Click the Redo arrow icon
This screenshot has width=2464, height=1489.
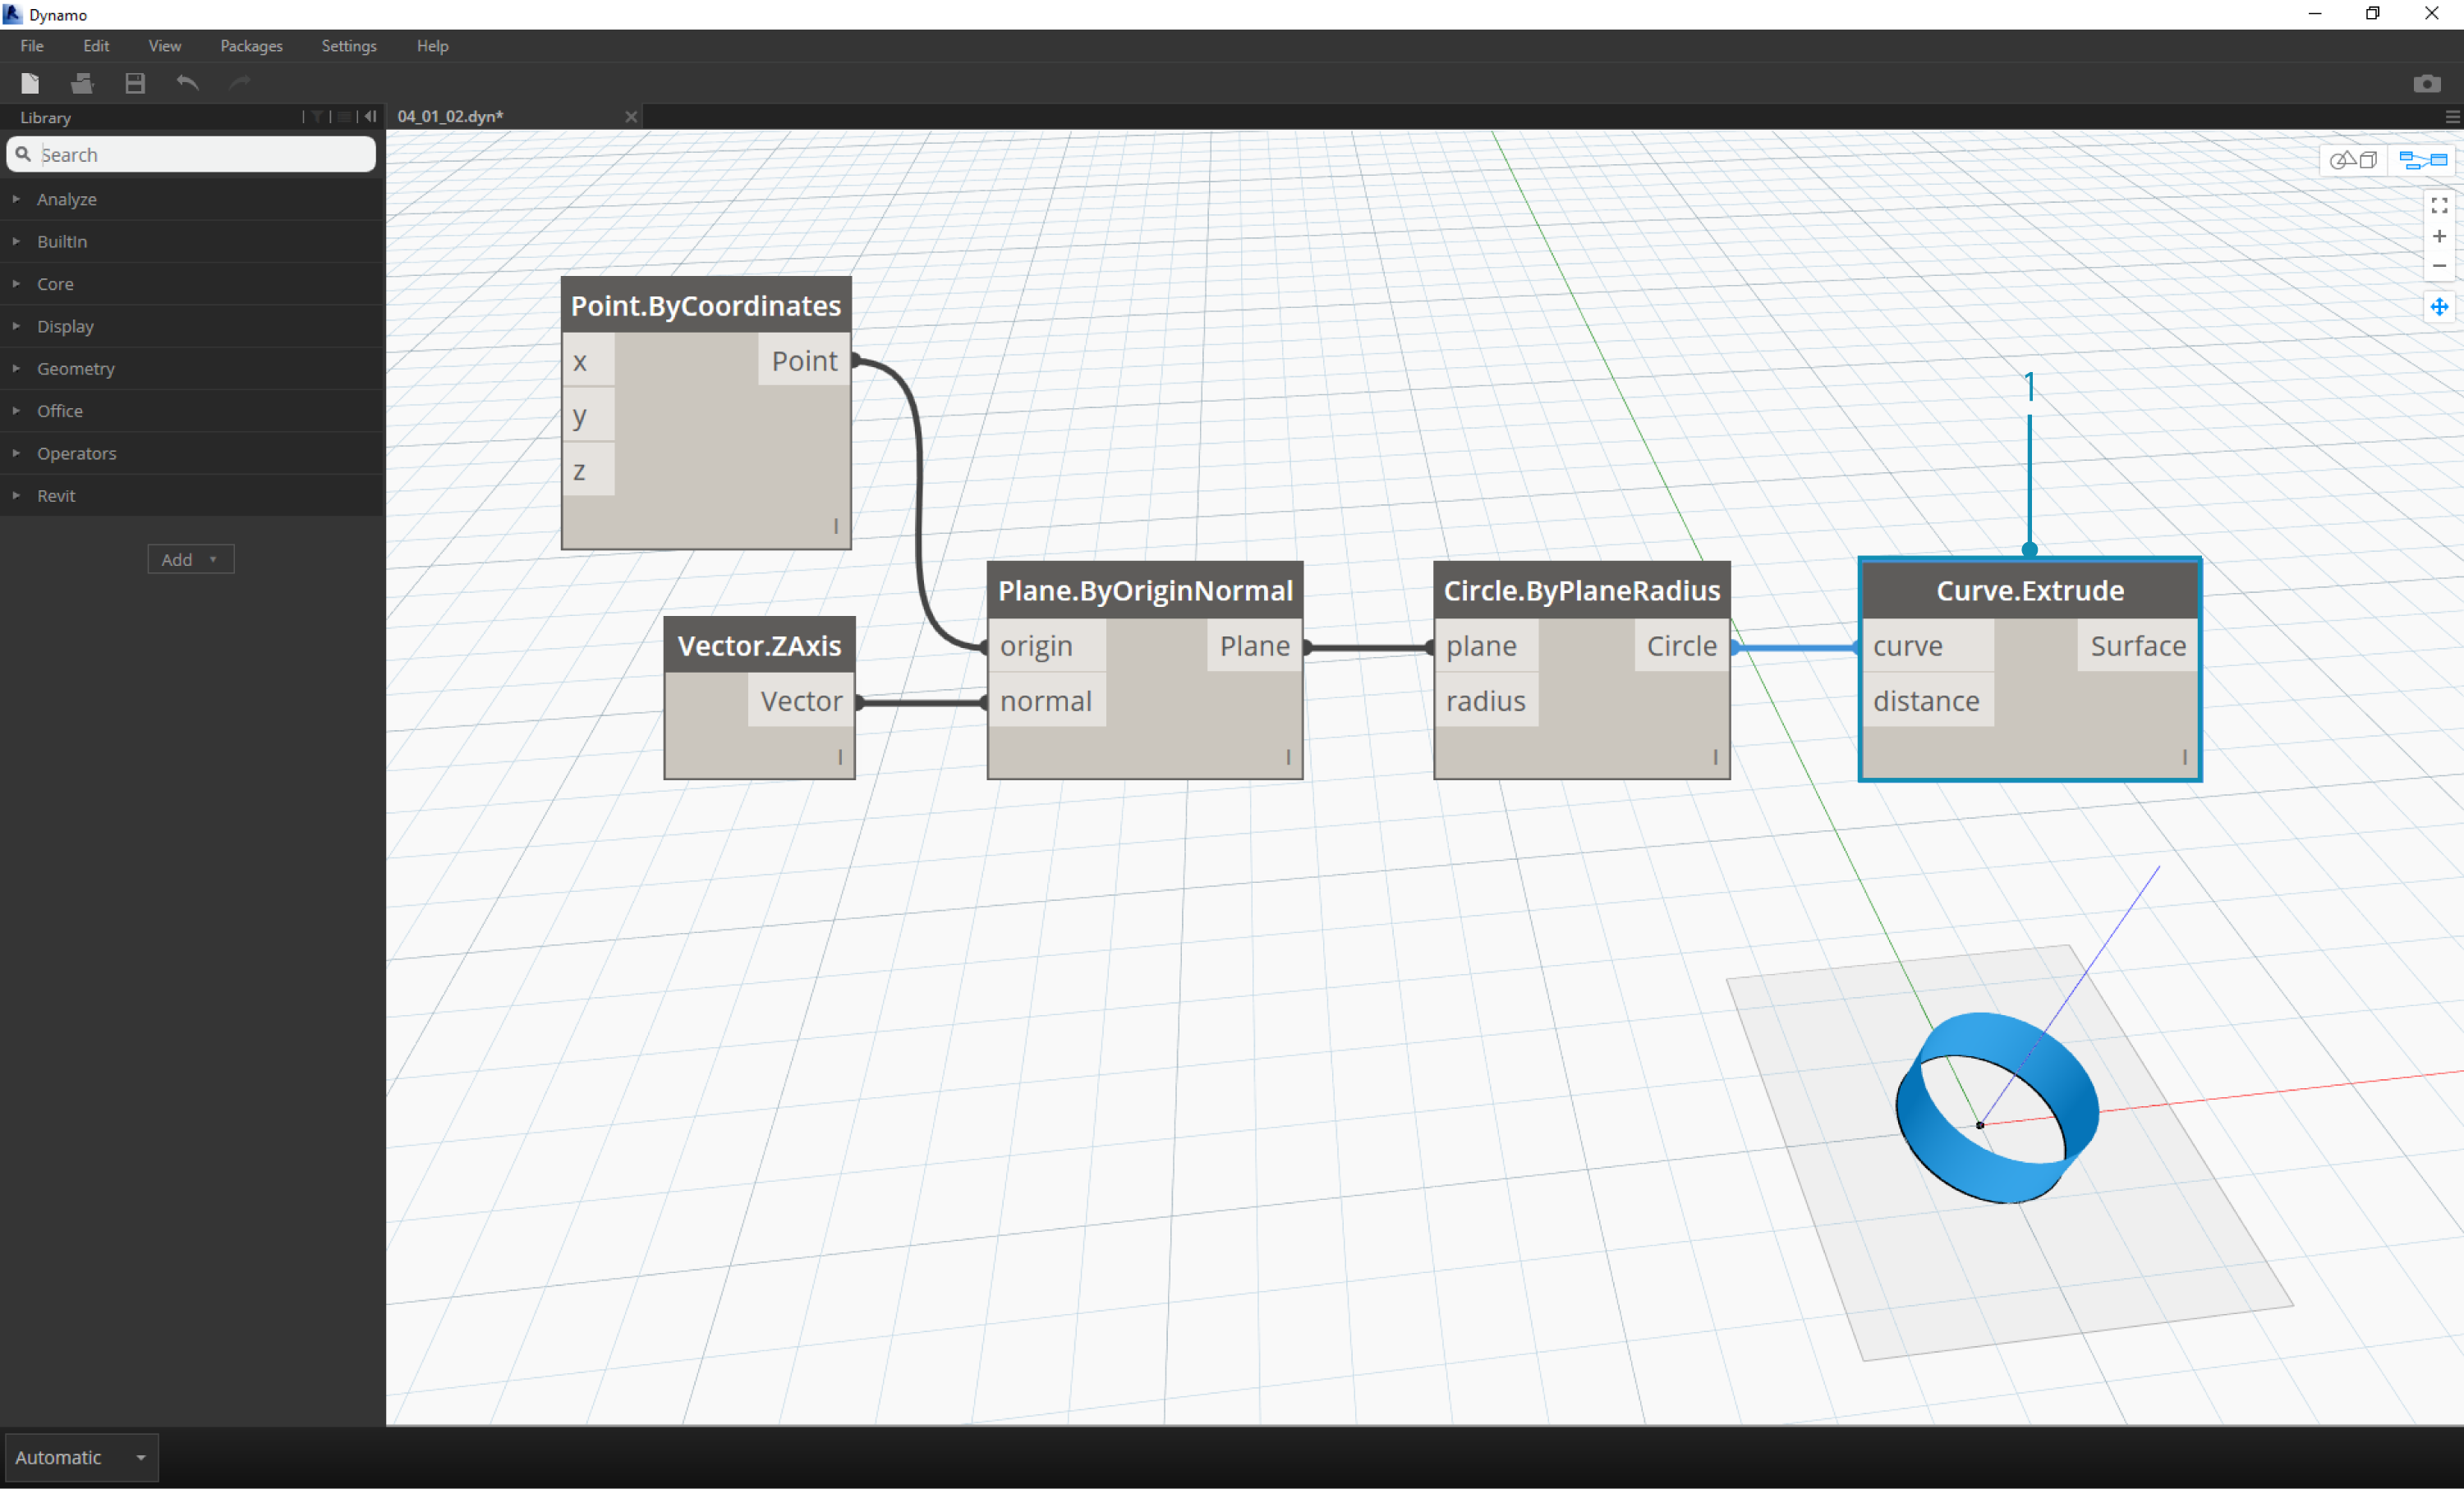[240, 83]
